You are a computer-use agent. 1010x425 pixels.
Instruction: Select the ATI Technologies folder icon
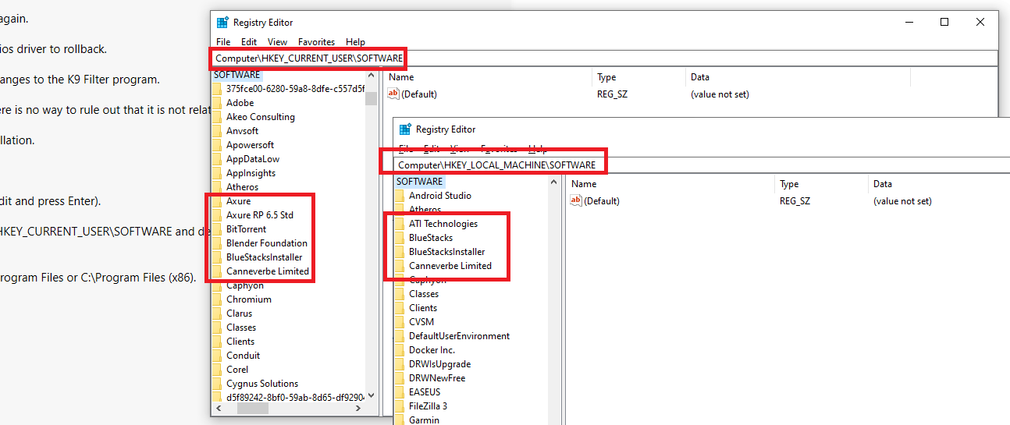tap(400, 224)
